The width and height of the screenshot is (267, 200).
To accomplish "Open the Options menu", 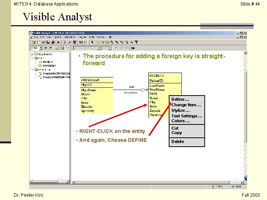I will pos(58,37).
